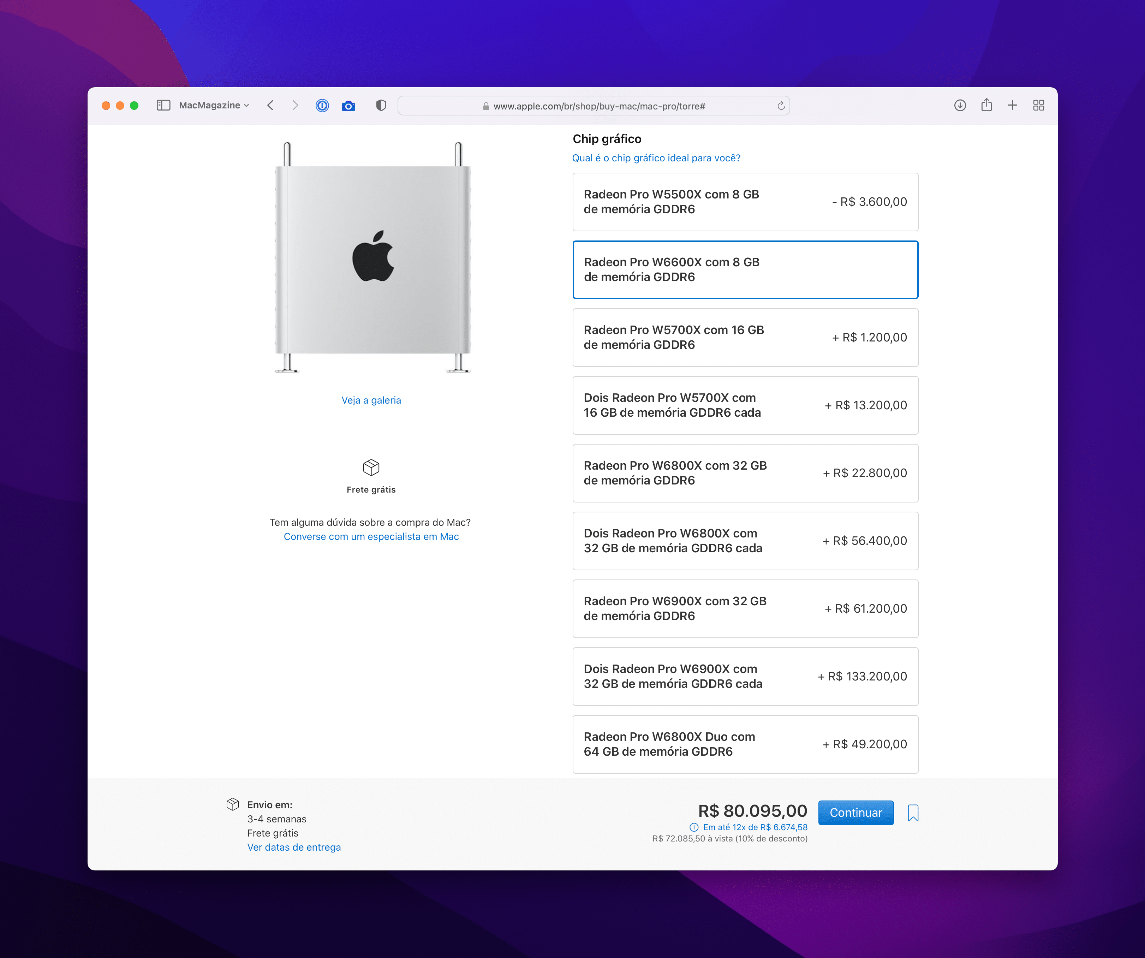Click the 1Password extension icon
The image size is (1145, 958).
(x=322, y=105)
